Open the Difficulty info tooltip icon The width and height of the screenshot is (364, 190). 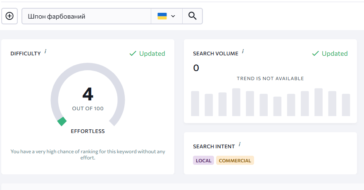[x=45, y=51]
